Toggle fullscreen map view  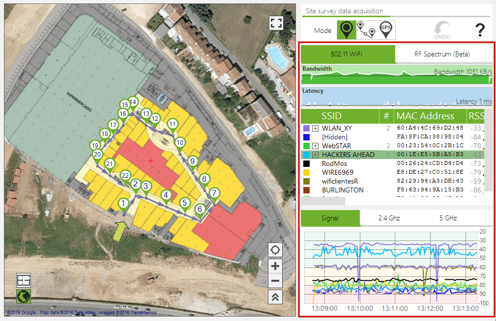point(276,23)
